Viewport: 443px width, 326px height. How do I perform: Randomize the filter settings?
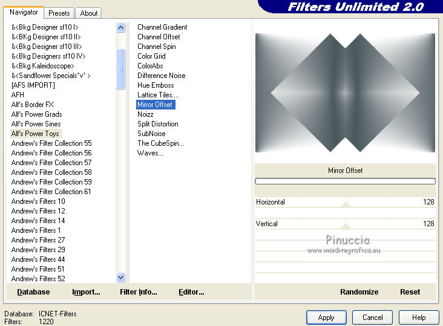coord(359,292)
